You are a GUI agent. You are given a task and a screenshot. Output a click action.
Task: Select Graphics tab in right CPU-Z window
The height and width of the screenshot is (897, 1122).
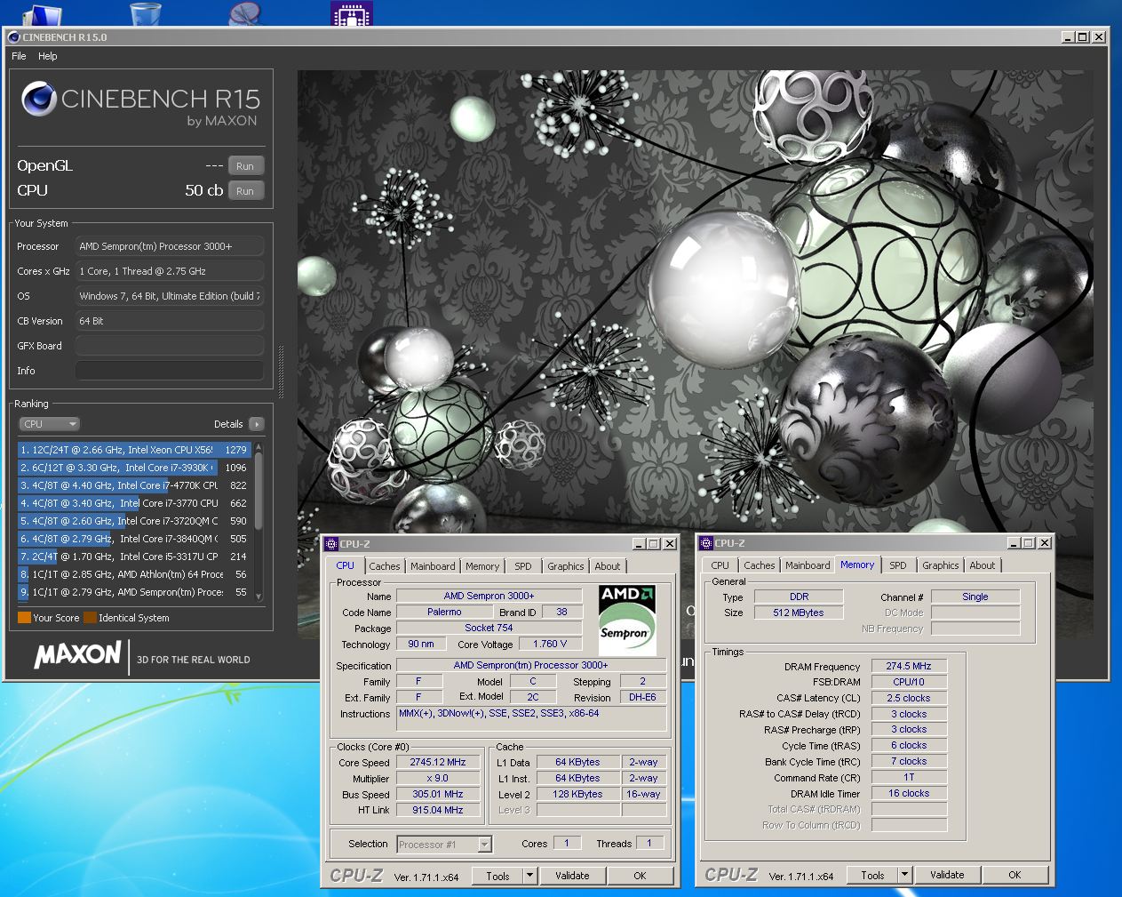pos(941,565)
